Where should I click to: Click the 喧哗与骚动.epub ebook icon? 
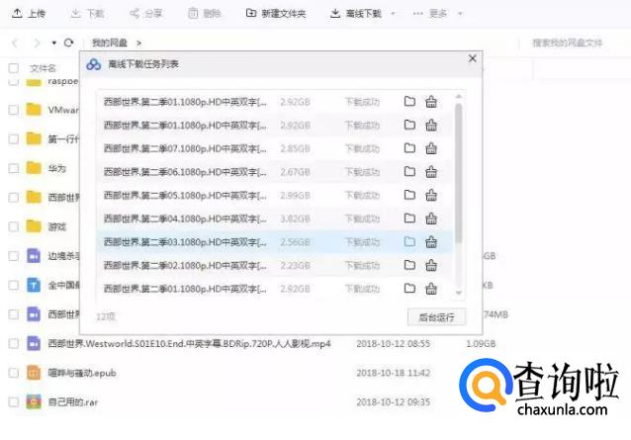(x=34, y=373)
